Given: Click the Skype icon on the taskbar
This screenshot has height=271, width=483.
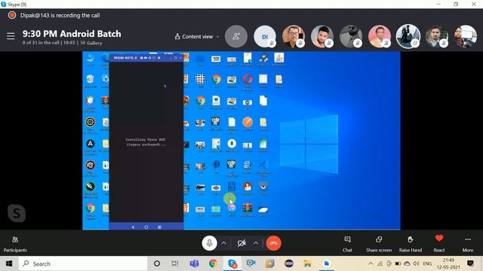Looking at the screenshot, I should click(232, 263).
